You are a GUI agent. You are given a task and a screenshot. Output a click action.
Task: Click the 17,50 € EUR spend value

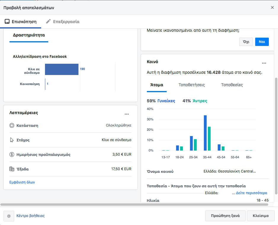[x=121, y=169]
